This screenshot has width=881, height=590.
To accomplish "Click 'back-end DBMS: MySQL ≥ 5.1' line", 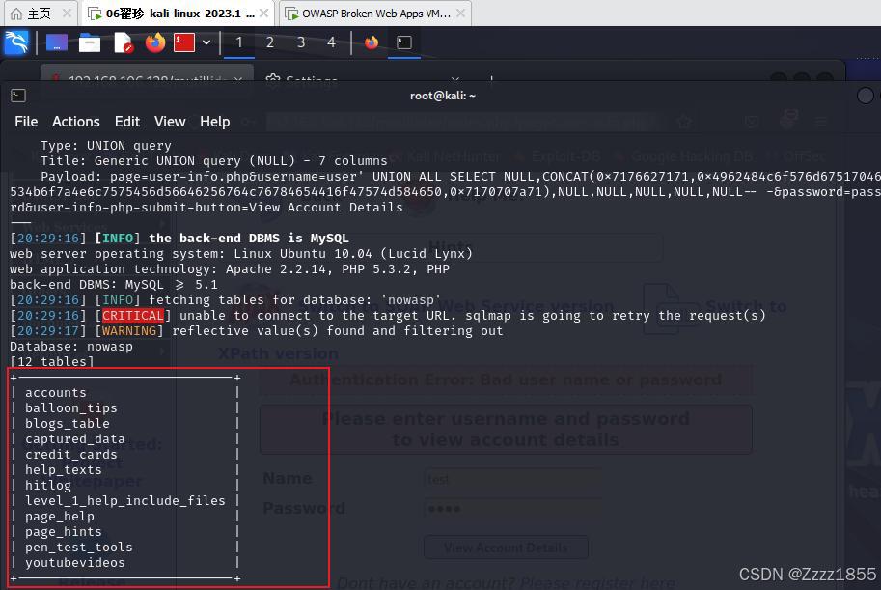I will coord(114,285).
